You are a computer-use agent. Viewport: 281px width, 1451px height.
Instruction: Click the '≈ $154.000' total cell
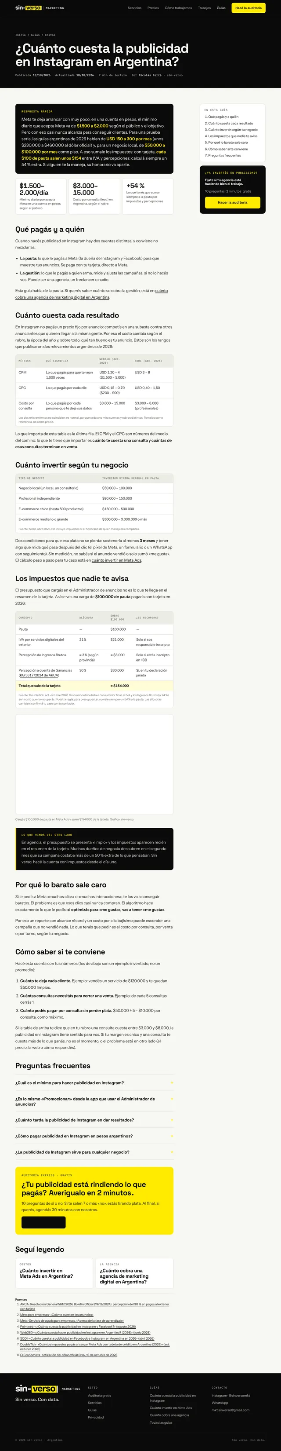[x=120, y=686]
